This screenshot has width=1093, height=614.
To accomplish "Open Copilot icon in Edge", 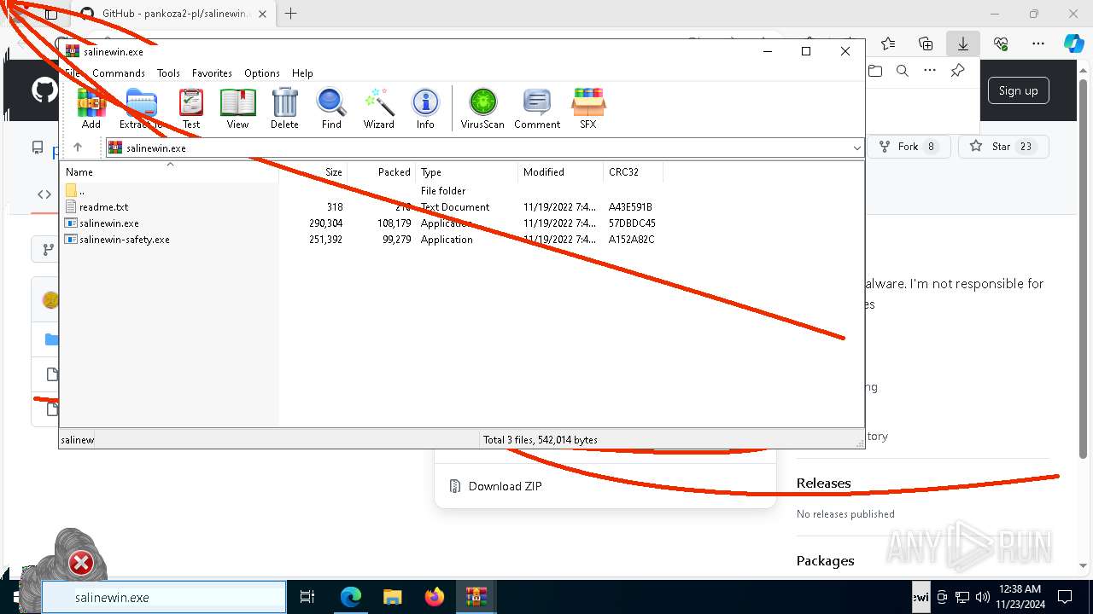I will [x=1073, y=43].
